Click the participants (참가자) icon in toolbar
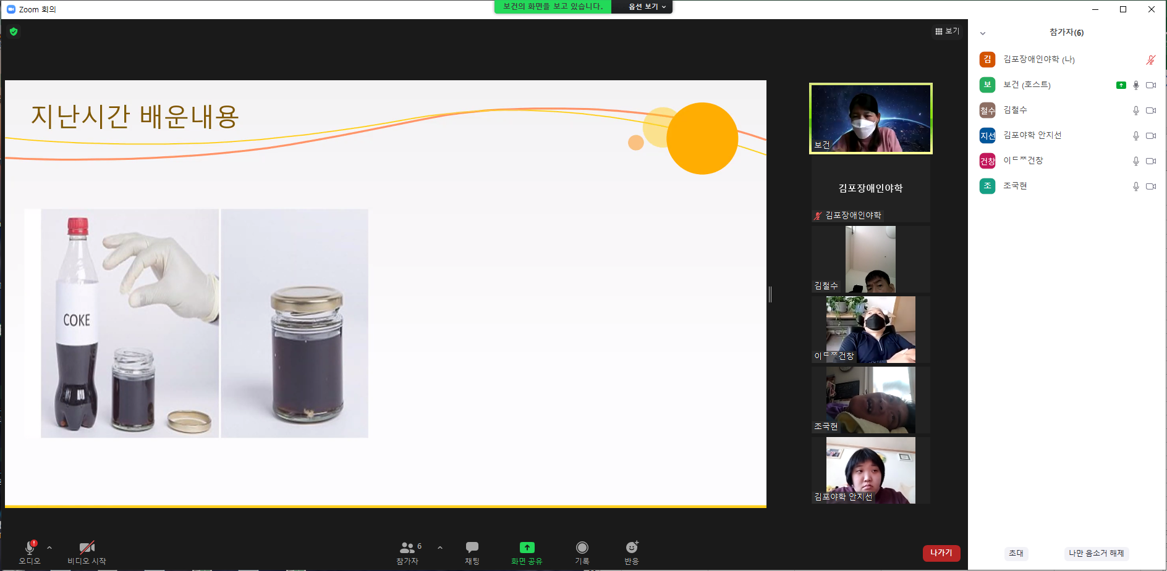 (408, 548)
